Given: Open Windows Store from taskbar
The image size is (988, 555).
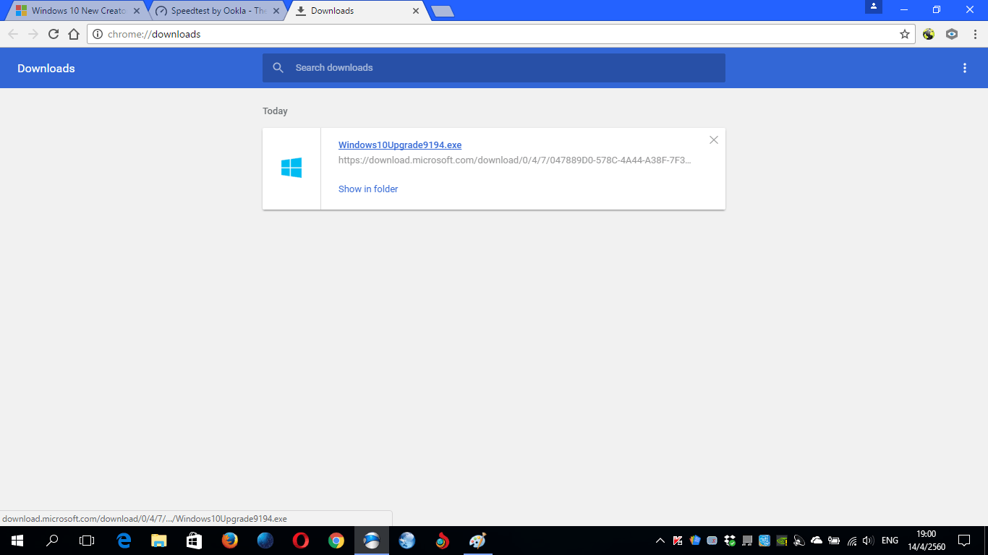Looking at the screenshot, I should point(195,541).
